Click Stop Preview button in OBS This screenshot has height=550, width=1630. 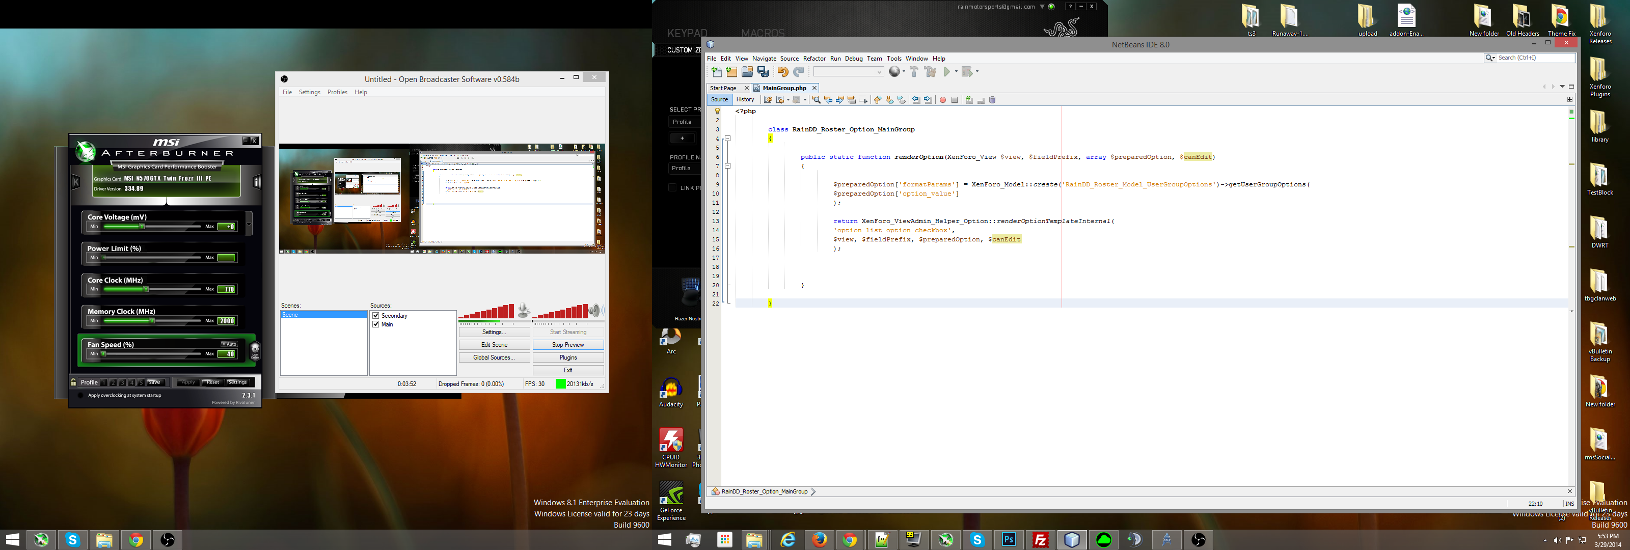[x=568, y=345]
